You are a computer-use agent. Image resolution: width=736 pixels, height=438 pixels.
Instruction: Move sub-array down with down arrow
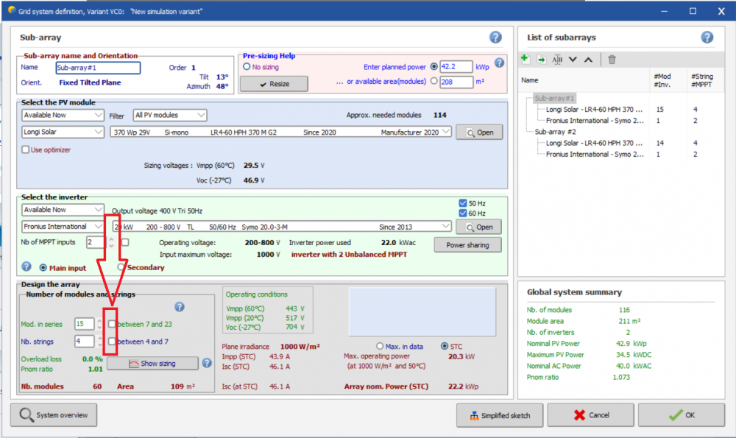573,60
